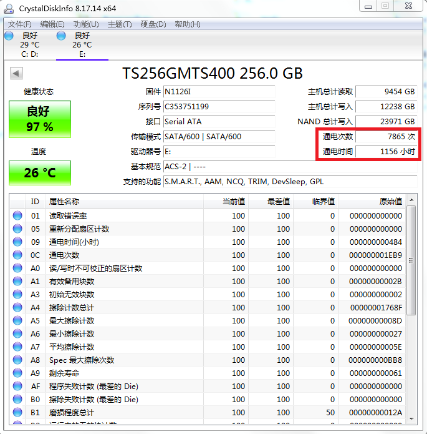The image size is (427, 434).
Task: Click raw value 0000001768F
Action: point(376,307)
